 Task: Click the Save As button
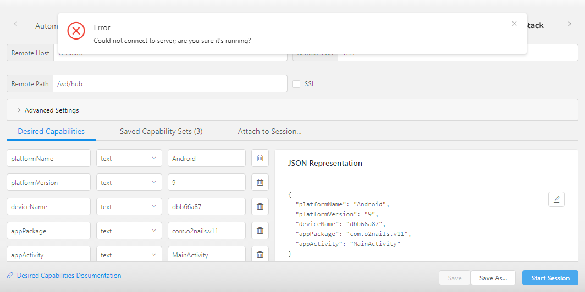(493, 278)
